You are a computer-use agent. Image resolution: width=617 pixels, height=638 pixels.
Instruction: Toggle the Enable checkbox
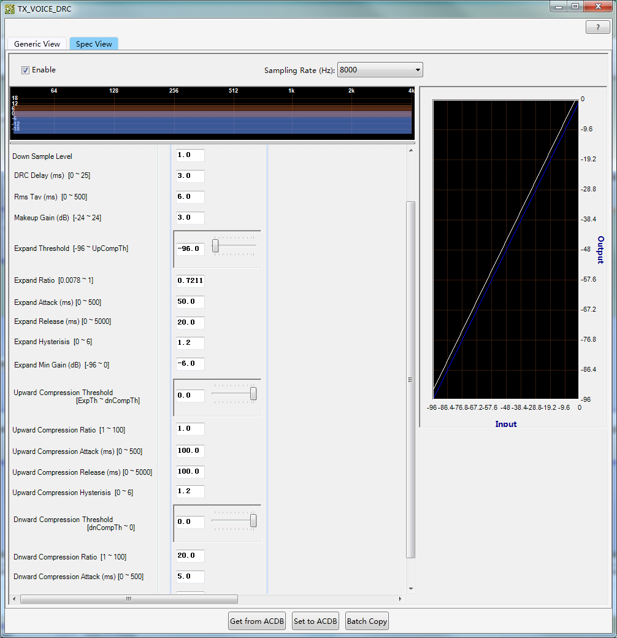click(x=25, y=70)
